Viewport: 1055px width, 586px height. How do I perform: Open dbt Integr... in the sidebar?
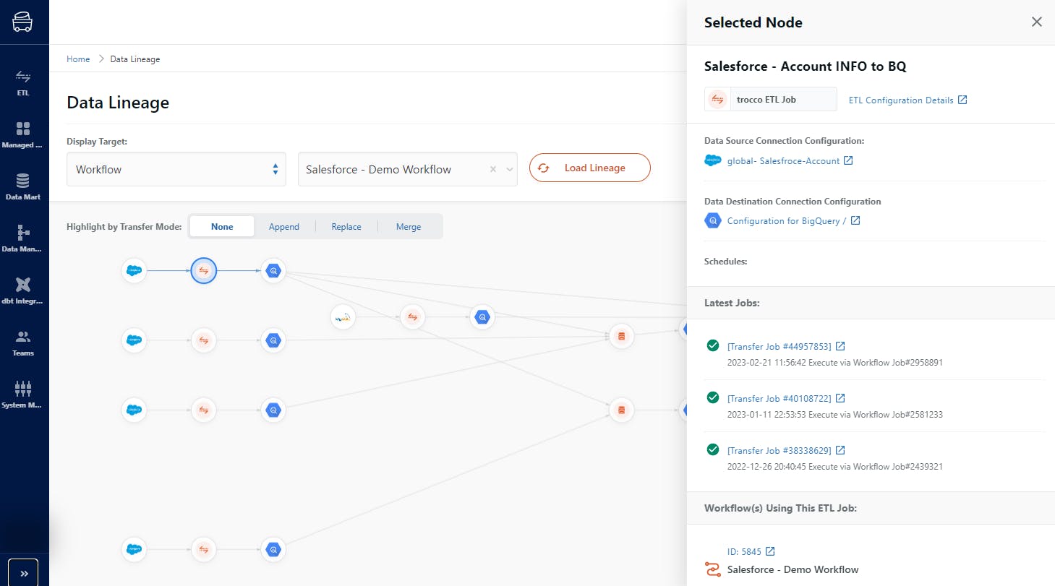click(x=23, y=290)
